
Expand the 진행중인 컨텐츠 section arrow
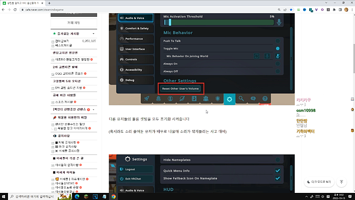coord(94,109)
